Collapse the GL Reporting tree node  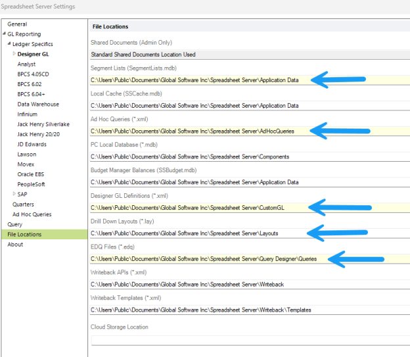pyautogui.click(x=4, y=34)
